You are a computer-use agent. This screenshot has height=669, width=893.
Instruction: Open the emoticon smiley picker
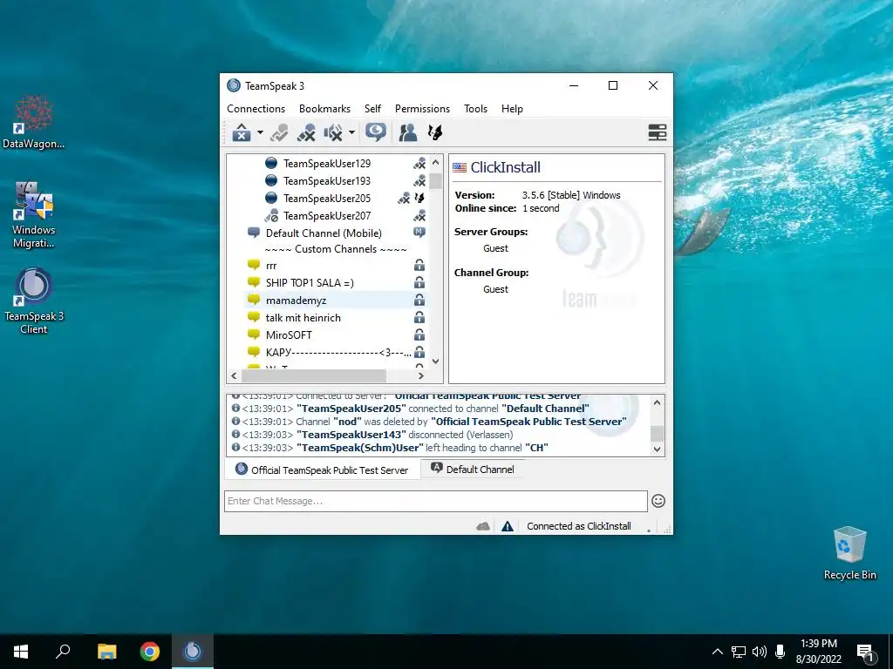pyautogui.click(x=658, y=501)
